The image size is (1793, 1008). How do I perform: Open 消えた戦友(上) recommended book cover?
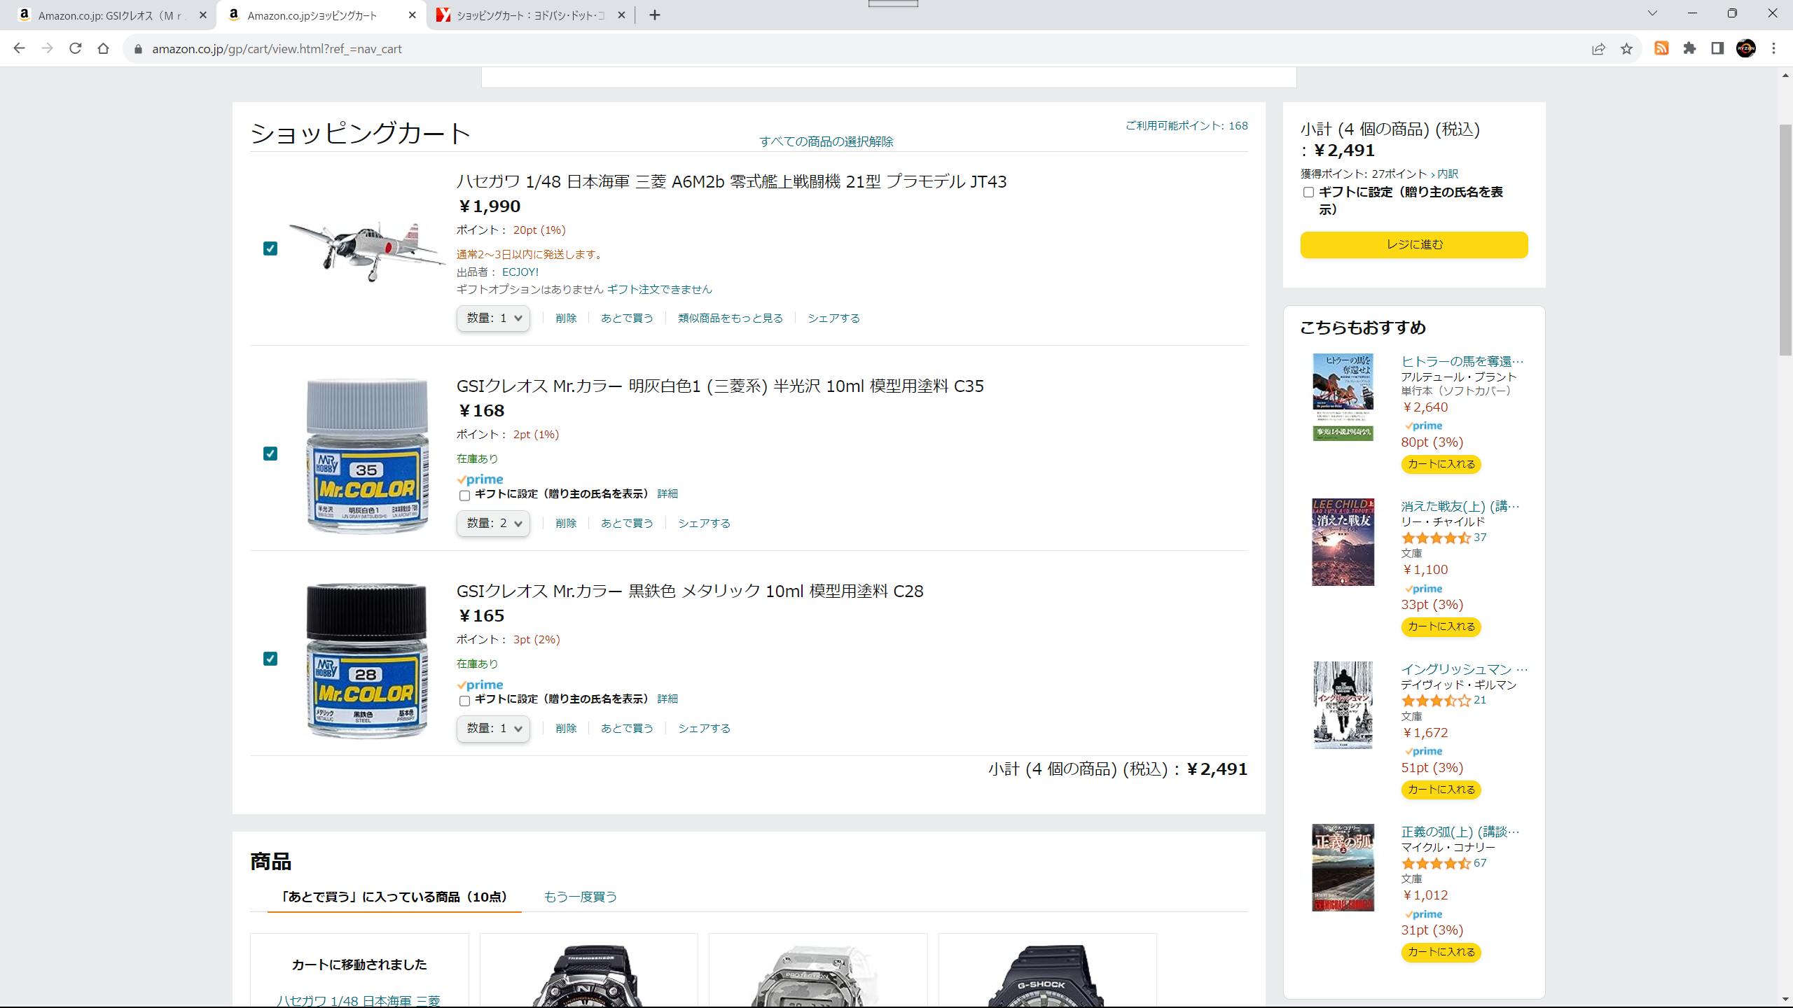[1343, 542]
